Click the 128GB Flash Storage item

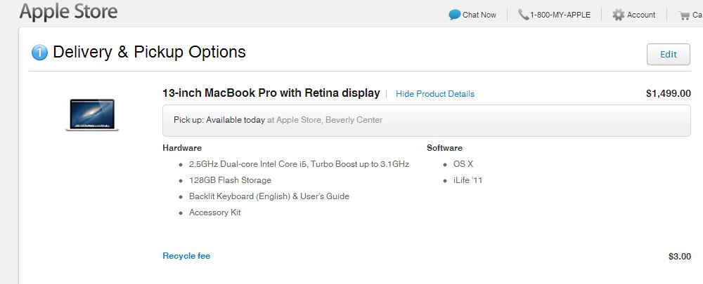[230, 180]
